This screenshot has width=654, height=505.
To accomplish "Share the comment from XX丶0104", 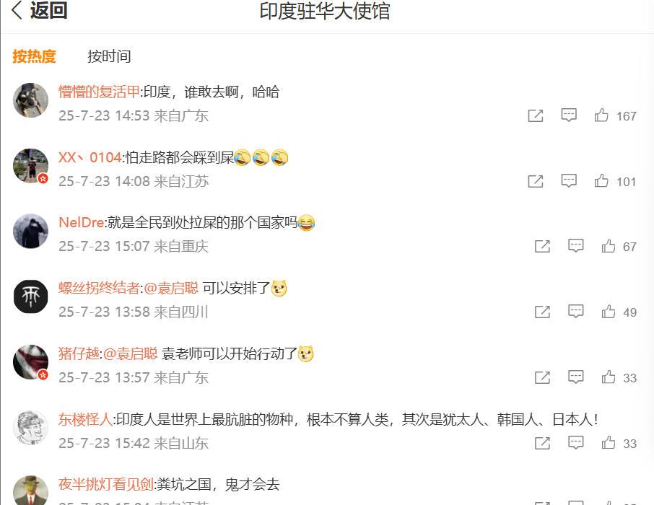I will [x=536, y=181].
